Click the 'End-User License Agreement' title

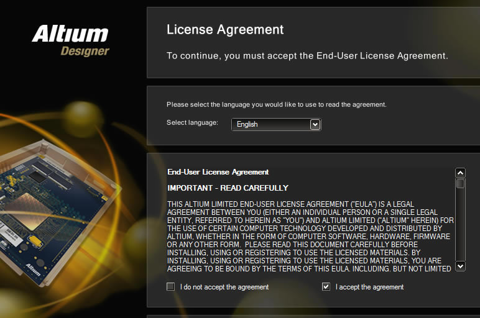point(218,172)
